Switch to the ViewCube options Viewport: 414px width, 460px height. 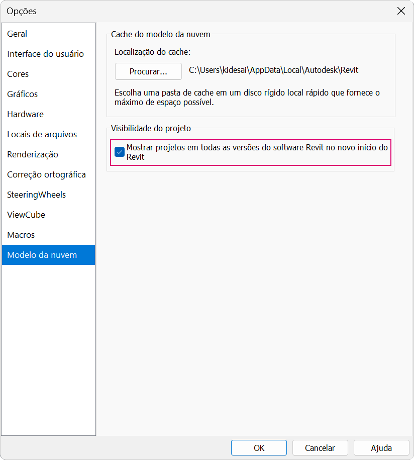pyautogui.click(x=26, y=215)
